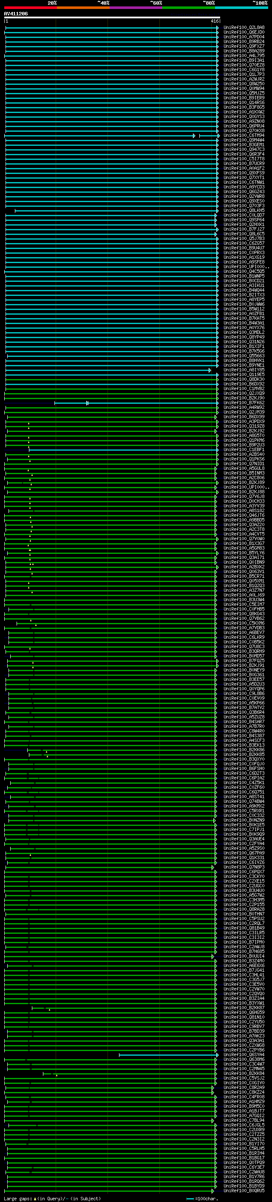
Task: Select hit label UniRef100_Q4C5Q5
Action: point(244,271)
